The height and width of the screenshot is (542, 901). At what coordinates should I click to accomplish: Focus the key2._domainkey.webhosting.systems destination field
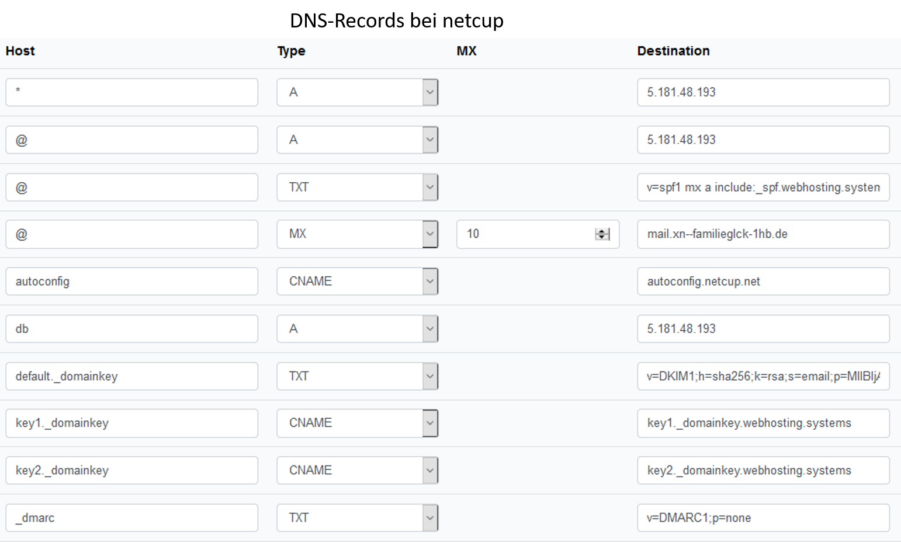pyautogui.click(x=763, y=471)
